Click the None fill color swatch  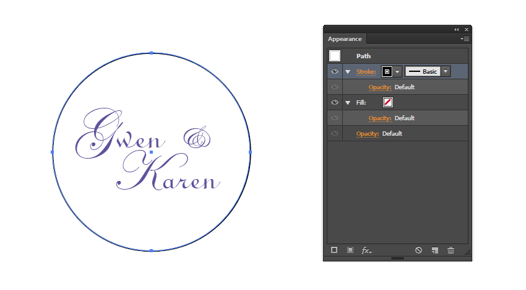[x=388, y=102]
